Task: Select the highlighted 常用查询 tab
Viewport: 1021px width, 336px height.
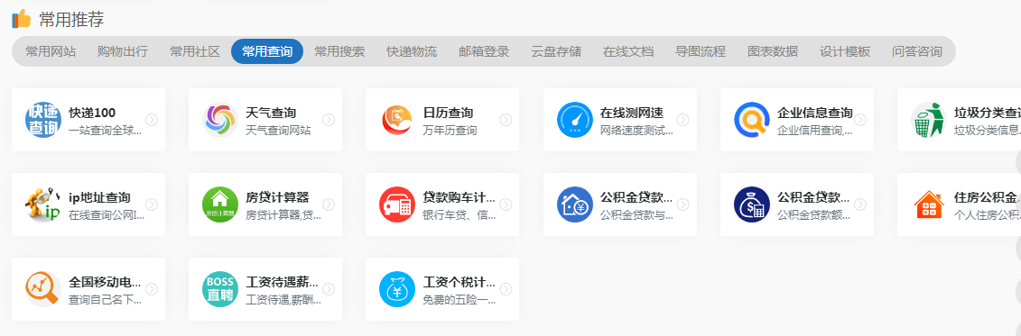Action: coord(267,51)
